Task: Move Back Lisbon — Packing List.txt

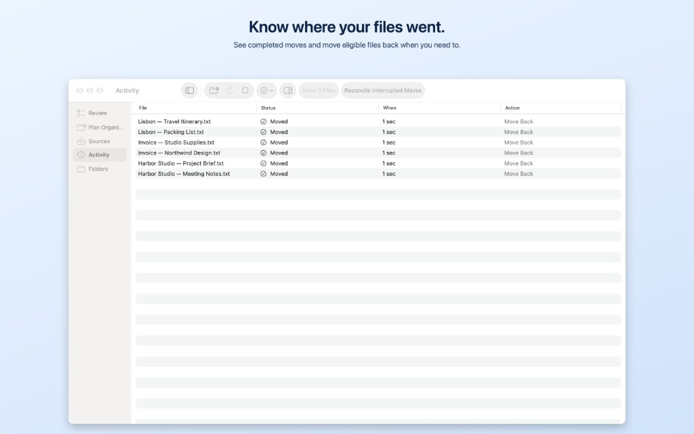Action: pyautogui.click(x=518, y=132)
